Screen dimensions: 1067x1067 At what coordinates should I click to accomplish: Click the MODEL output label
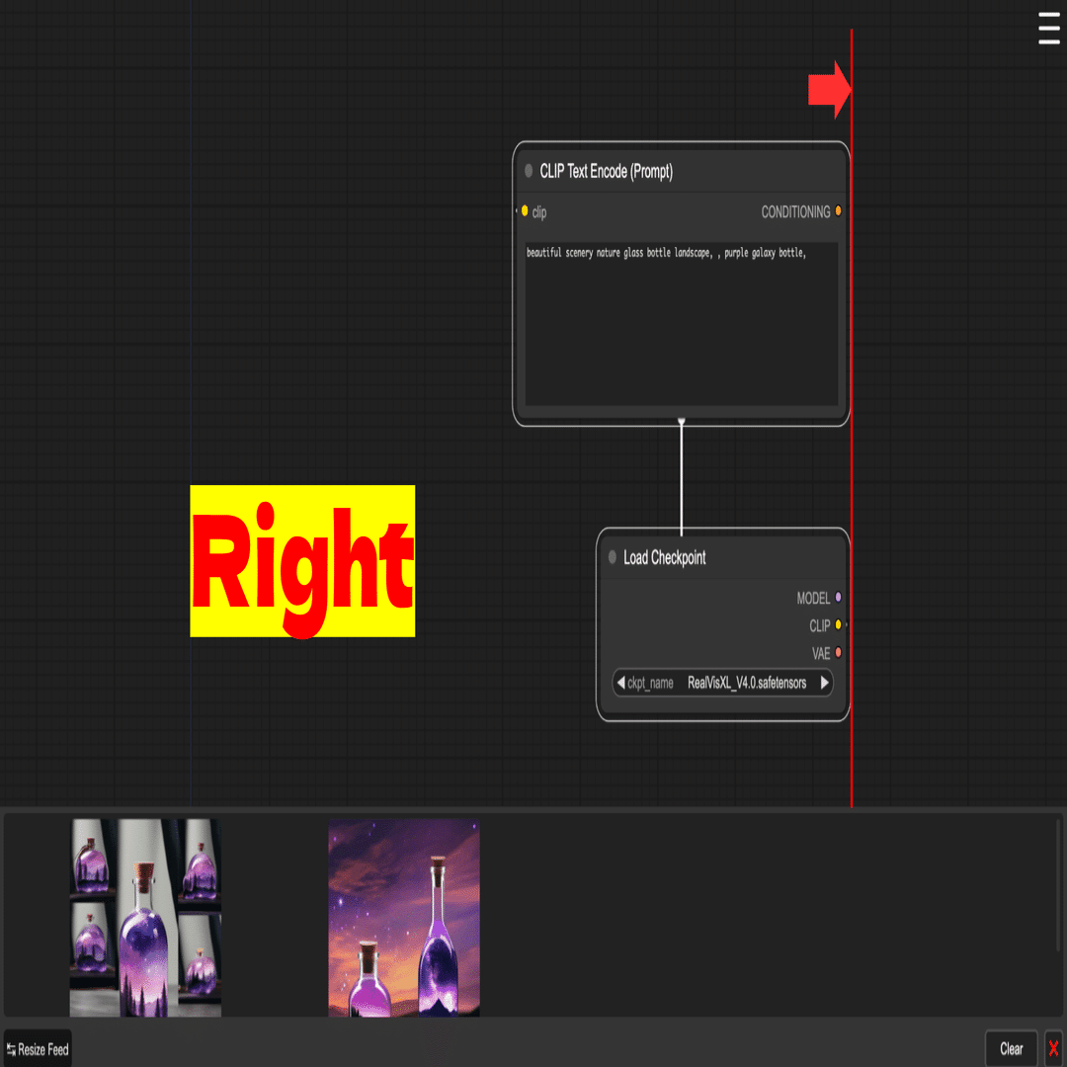pyautogui.click(x=813, y=598)
